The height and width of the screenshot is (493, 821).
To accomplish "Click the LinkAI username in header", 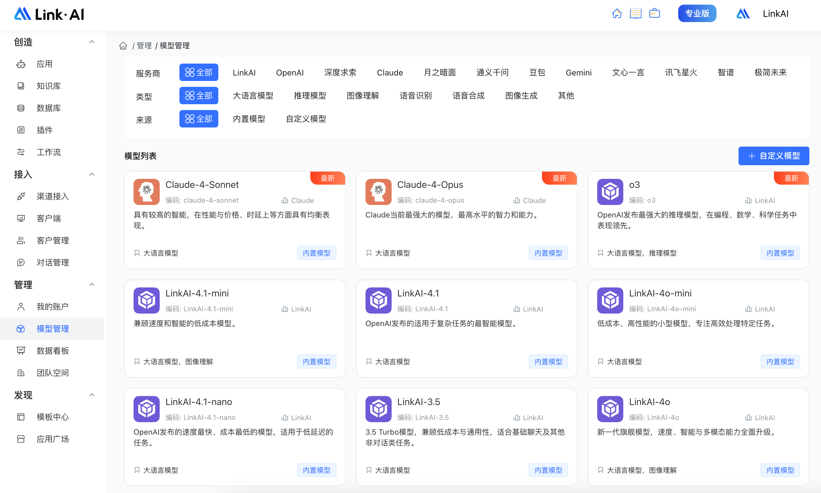I will pos(775,14).
